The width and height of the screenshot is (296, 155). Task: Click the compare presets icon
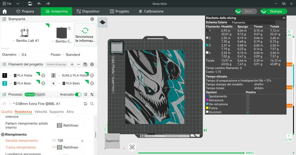pos(92,95)
